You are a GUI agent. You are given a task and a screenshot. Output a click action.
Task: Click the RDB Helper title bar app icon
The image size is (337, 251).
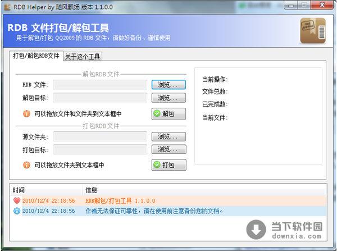point(7,7)
